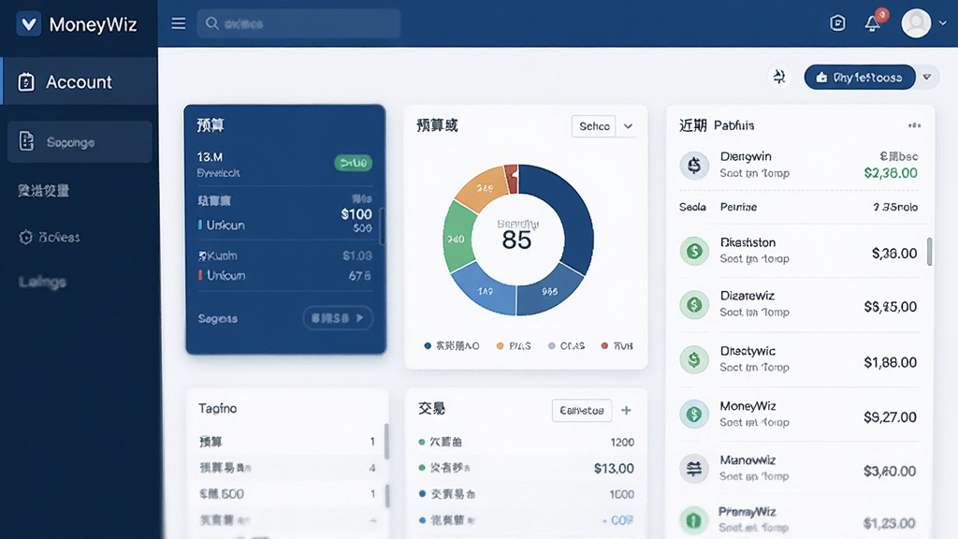Expand the user avatar dropdown arrow

(x=943, y=23)
